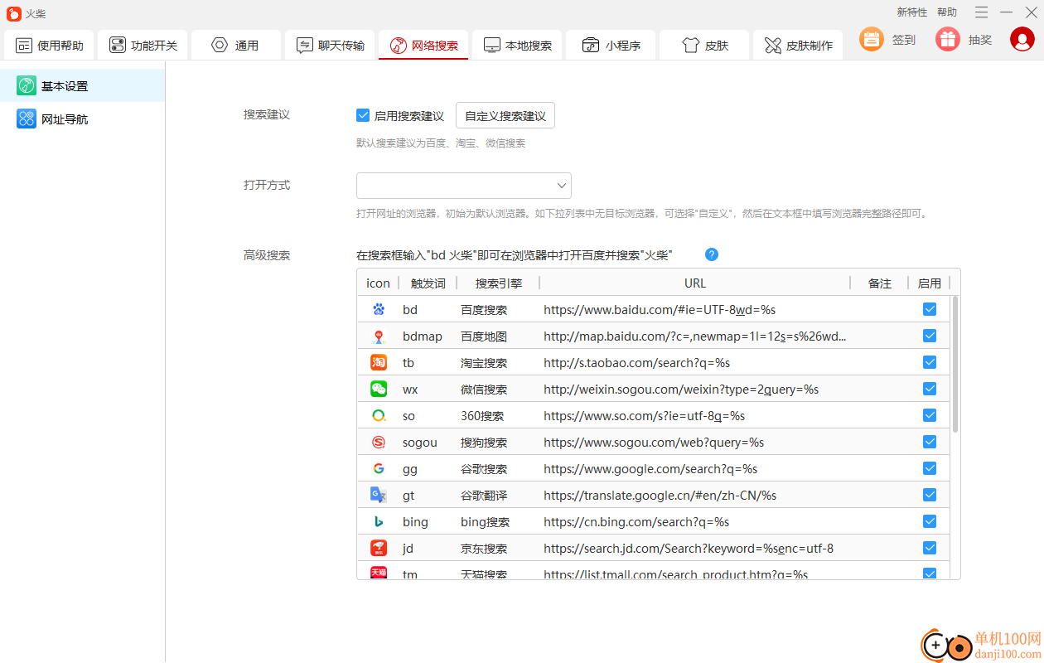Switch to the 通用 tab
Screen dimensions: 1044x663
click(x=237, y=46)
